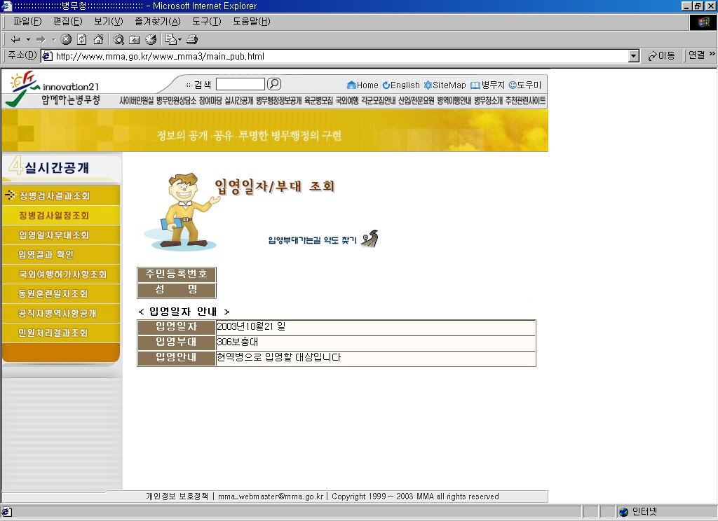Click the 검색 search input field

241,84
